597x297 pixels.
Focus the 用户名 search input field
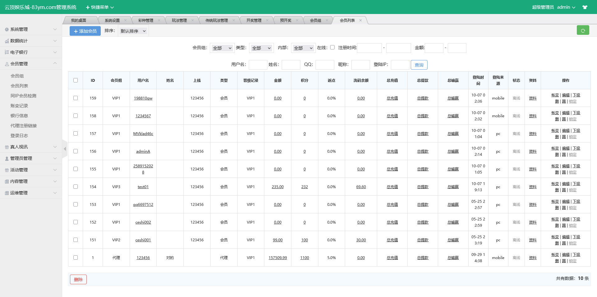click(x=258, y=65)
